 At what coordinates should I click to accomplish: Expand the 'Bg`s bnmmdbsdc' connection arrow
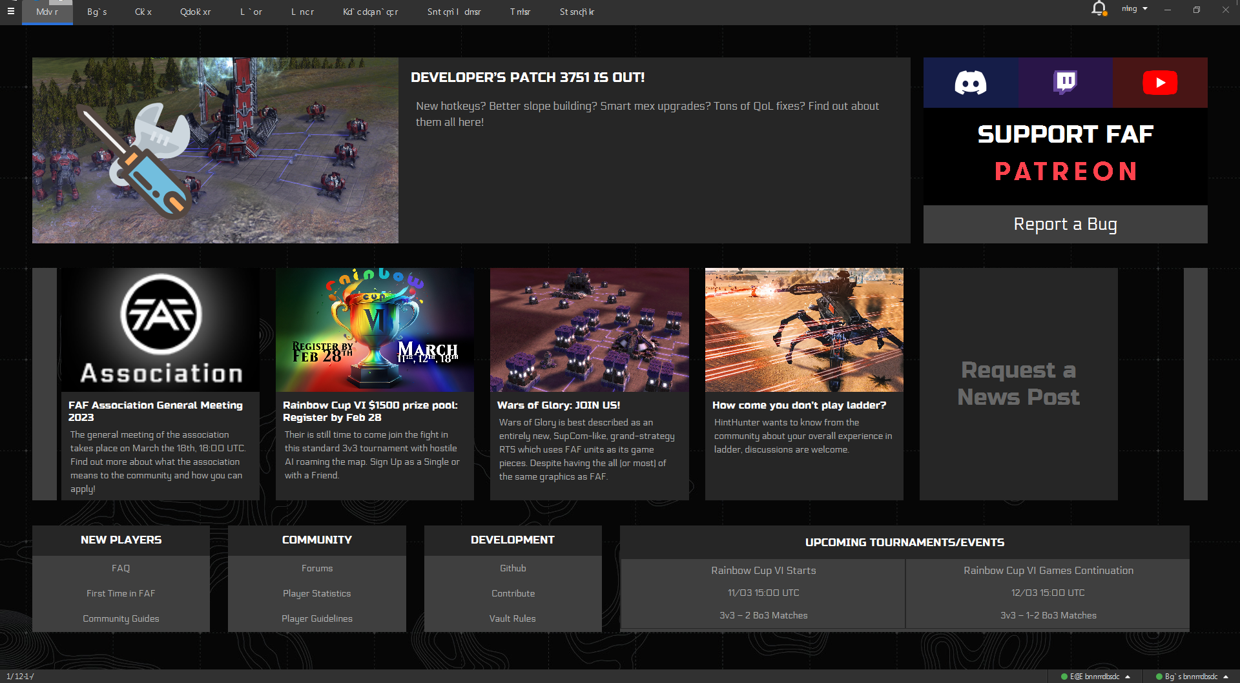coord(1225,677)
